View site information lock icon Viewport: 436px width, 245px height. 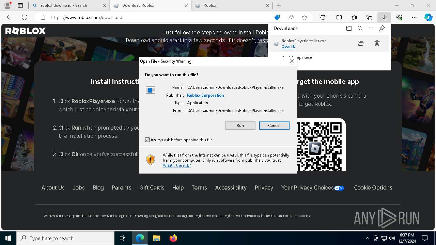click(43, 17)
